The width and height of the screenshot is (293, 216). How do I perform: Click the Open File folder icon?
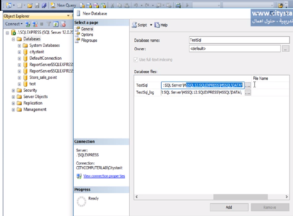tap(30, 5)
